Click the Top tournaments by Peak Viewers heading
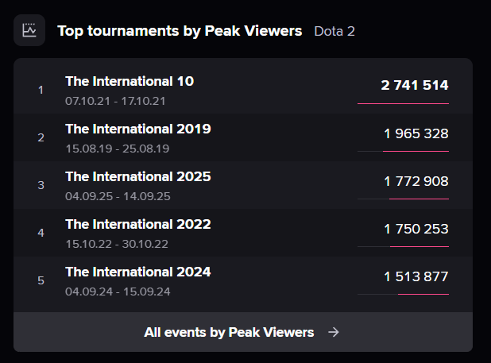This screenshot has width=491, height=363. [180, 31]
